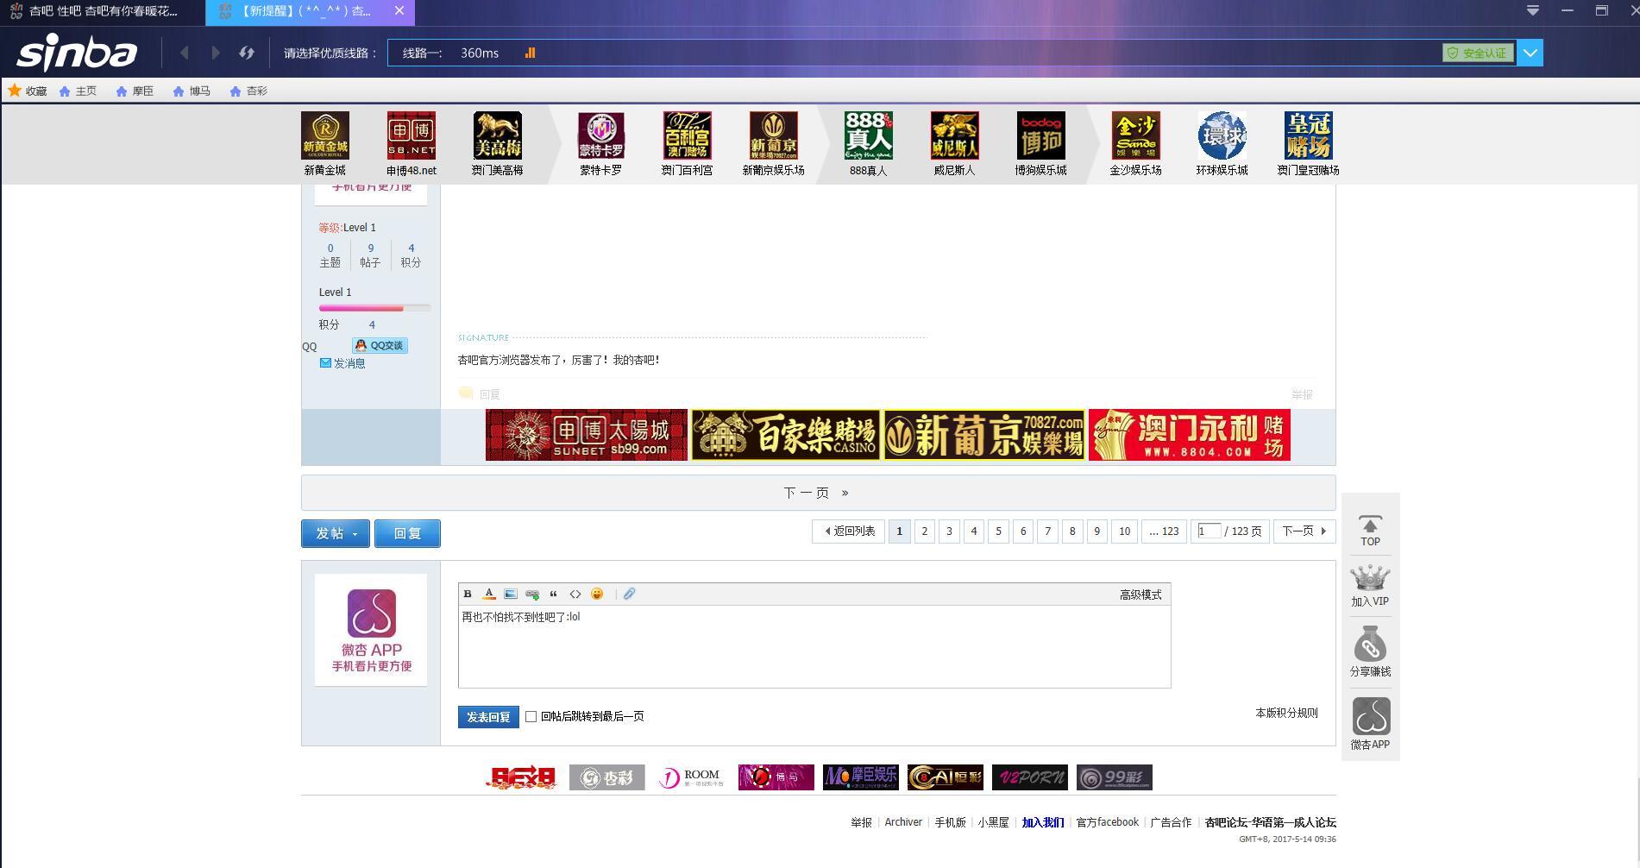Open the 摩臣 bookmark

(135, 91)
